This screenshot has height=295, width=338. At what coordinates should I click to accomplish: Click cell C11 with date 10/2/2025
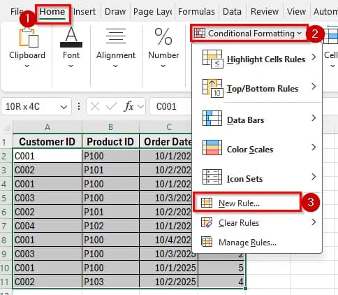point(169,282)
